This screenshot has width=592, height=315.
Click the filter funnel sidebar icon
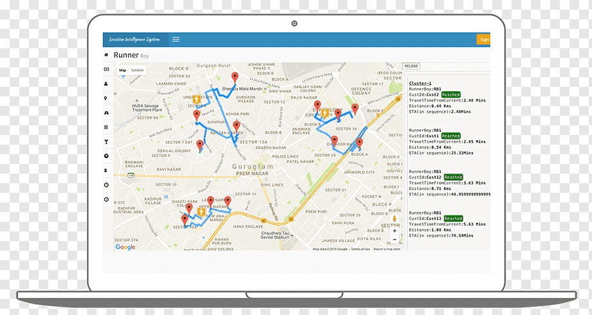(x=106, y=142)
